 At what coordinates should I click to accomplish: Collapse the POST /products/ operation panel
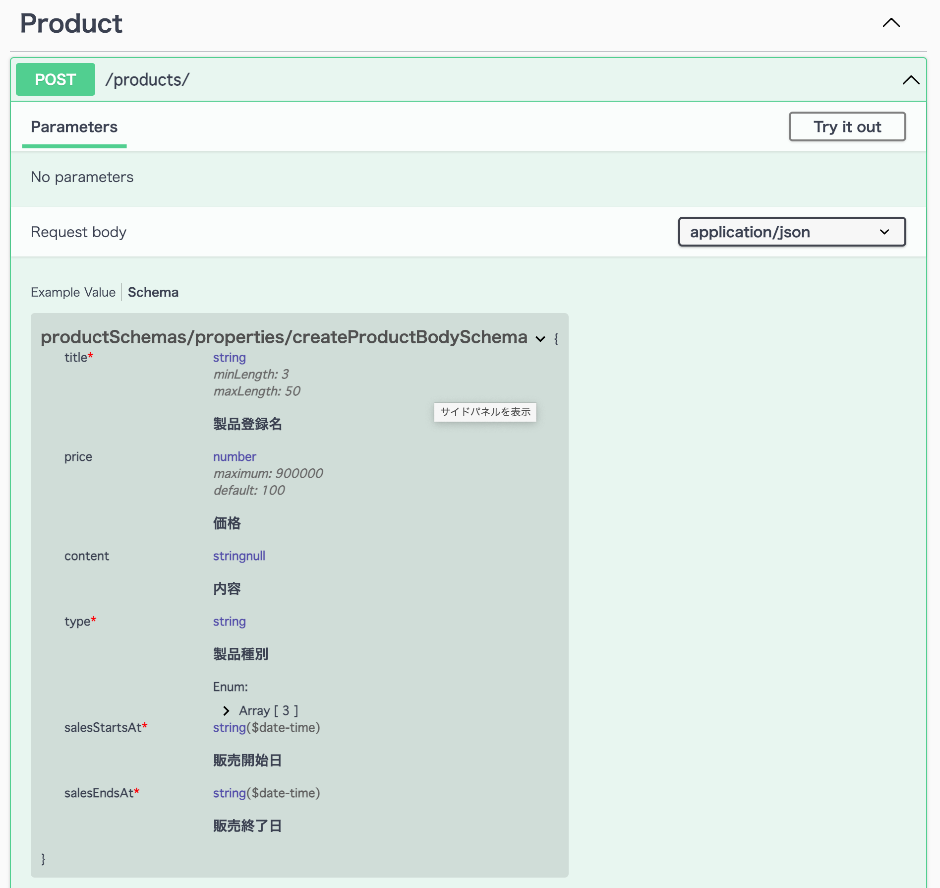pyautogui.click(x=910, y=79)
